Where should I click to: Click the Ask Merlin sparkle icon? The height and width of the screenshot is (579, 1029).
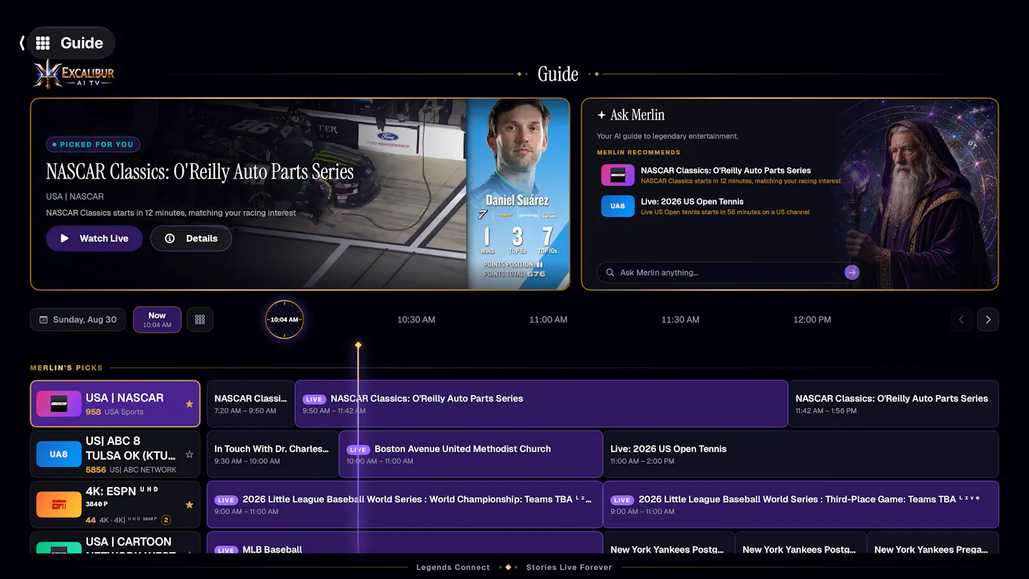601,115
